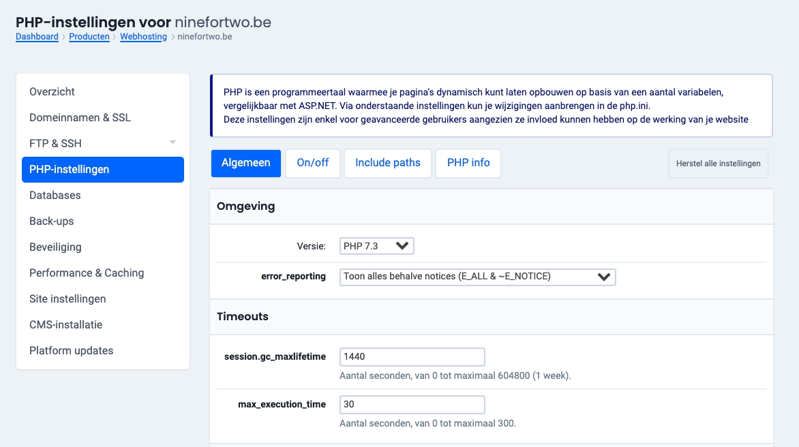This screenshot has height=447, width=799.
Task: Open the PHP info tab
Action: pos(468,164)
